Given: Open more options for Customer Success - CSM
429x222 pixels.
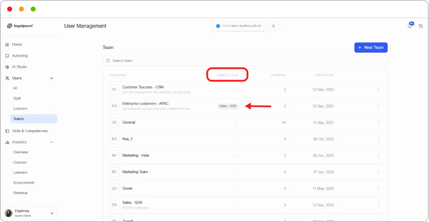Looking at the screenshot, I should point(379,90).
